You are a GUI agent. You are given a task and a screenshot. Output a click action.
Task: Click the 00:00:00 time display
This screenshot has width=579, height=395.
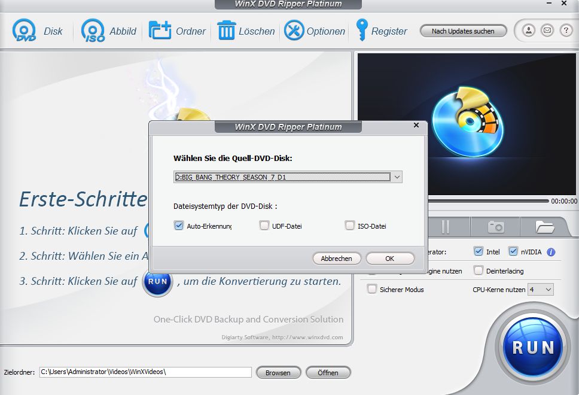[x=564, y=201]
